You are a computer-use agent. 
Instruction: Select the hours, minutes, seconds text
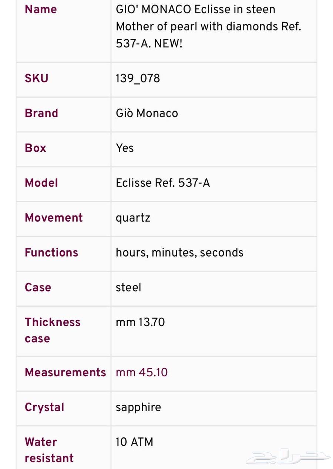tap(179, 252)
